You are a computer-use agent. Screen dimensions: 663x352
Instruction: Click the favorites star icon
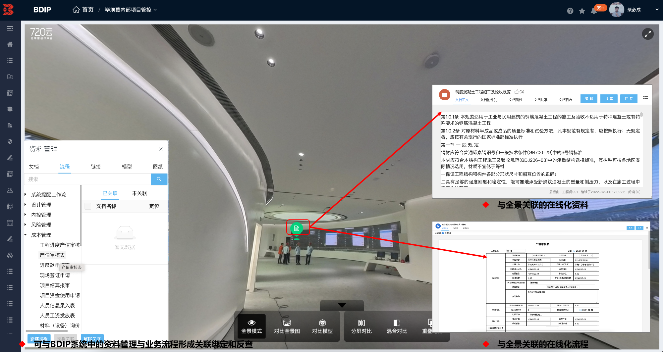(582, 11)
